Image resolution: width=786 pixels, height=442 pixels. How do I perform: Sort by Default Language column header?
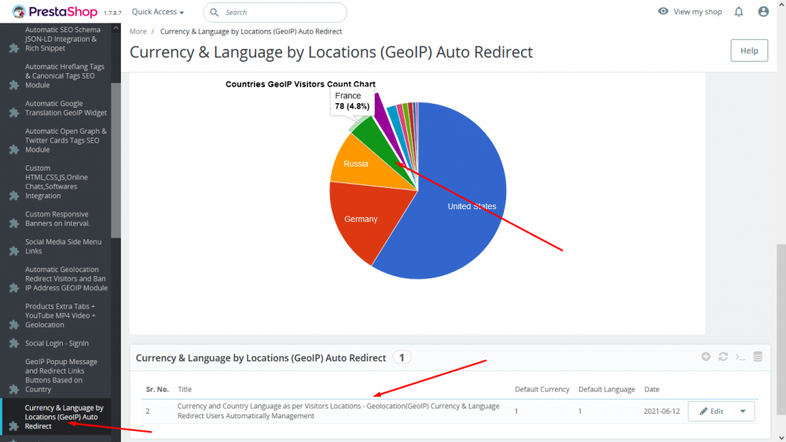607,389
